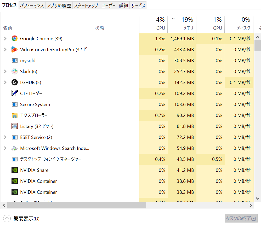Click the NVIDIA Share icon
Viewport: 261px width, 228px height.
(x=15, y=170)
